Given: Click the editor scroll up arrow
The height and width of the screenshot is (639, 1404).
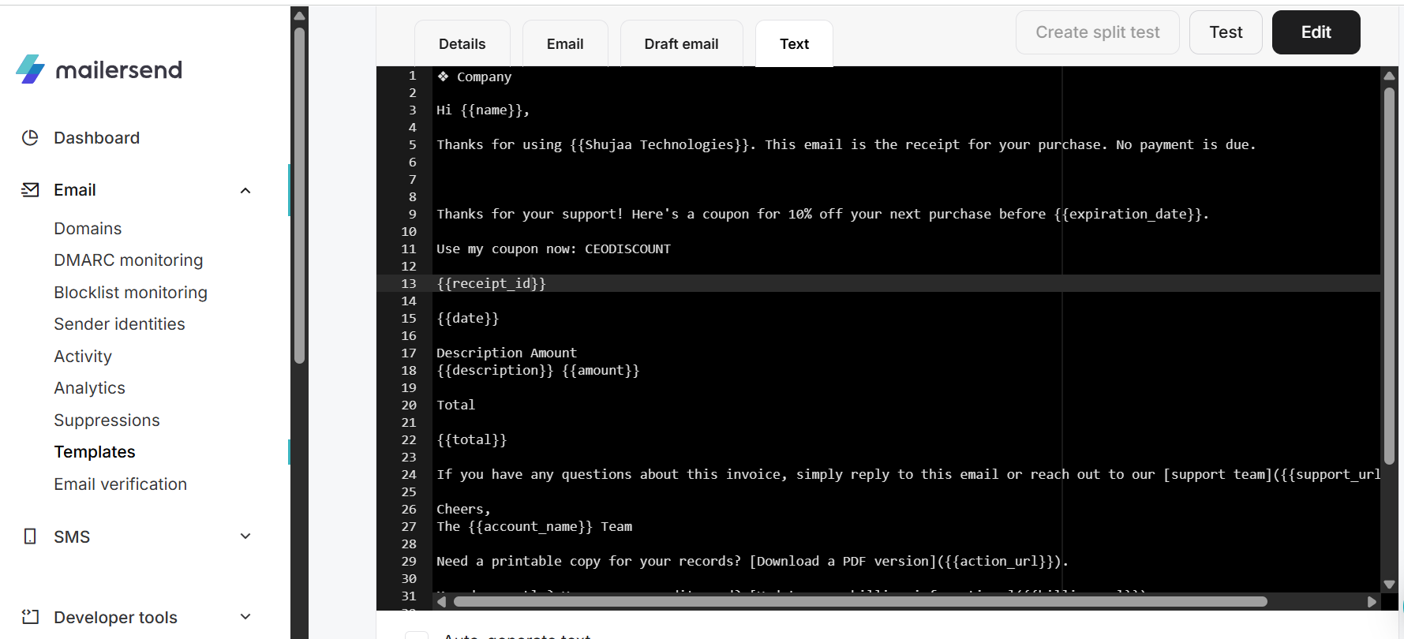Looking at the screenshot, I should [1389, 76].
